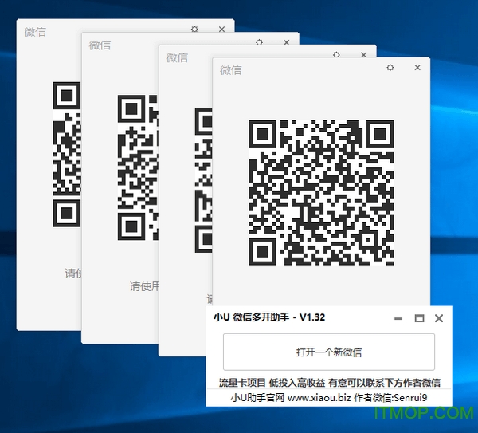478x433 pixels.
Task: Click QR code in leftmost 微信 window
Action: click(x=67, y=155)
